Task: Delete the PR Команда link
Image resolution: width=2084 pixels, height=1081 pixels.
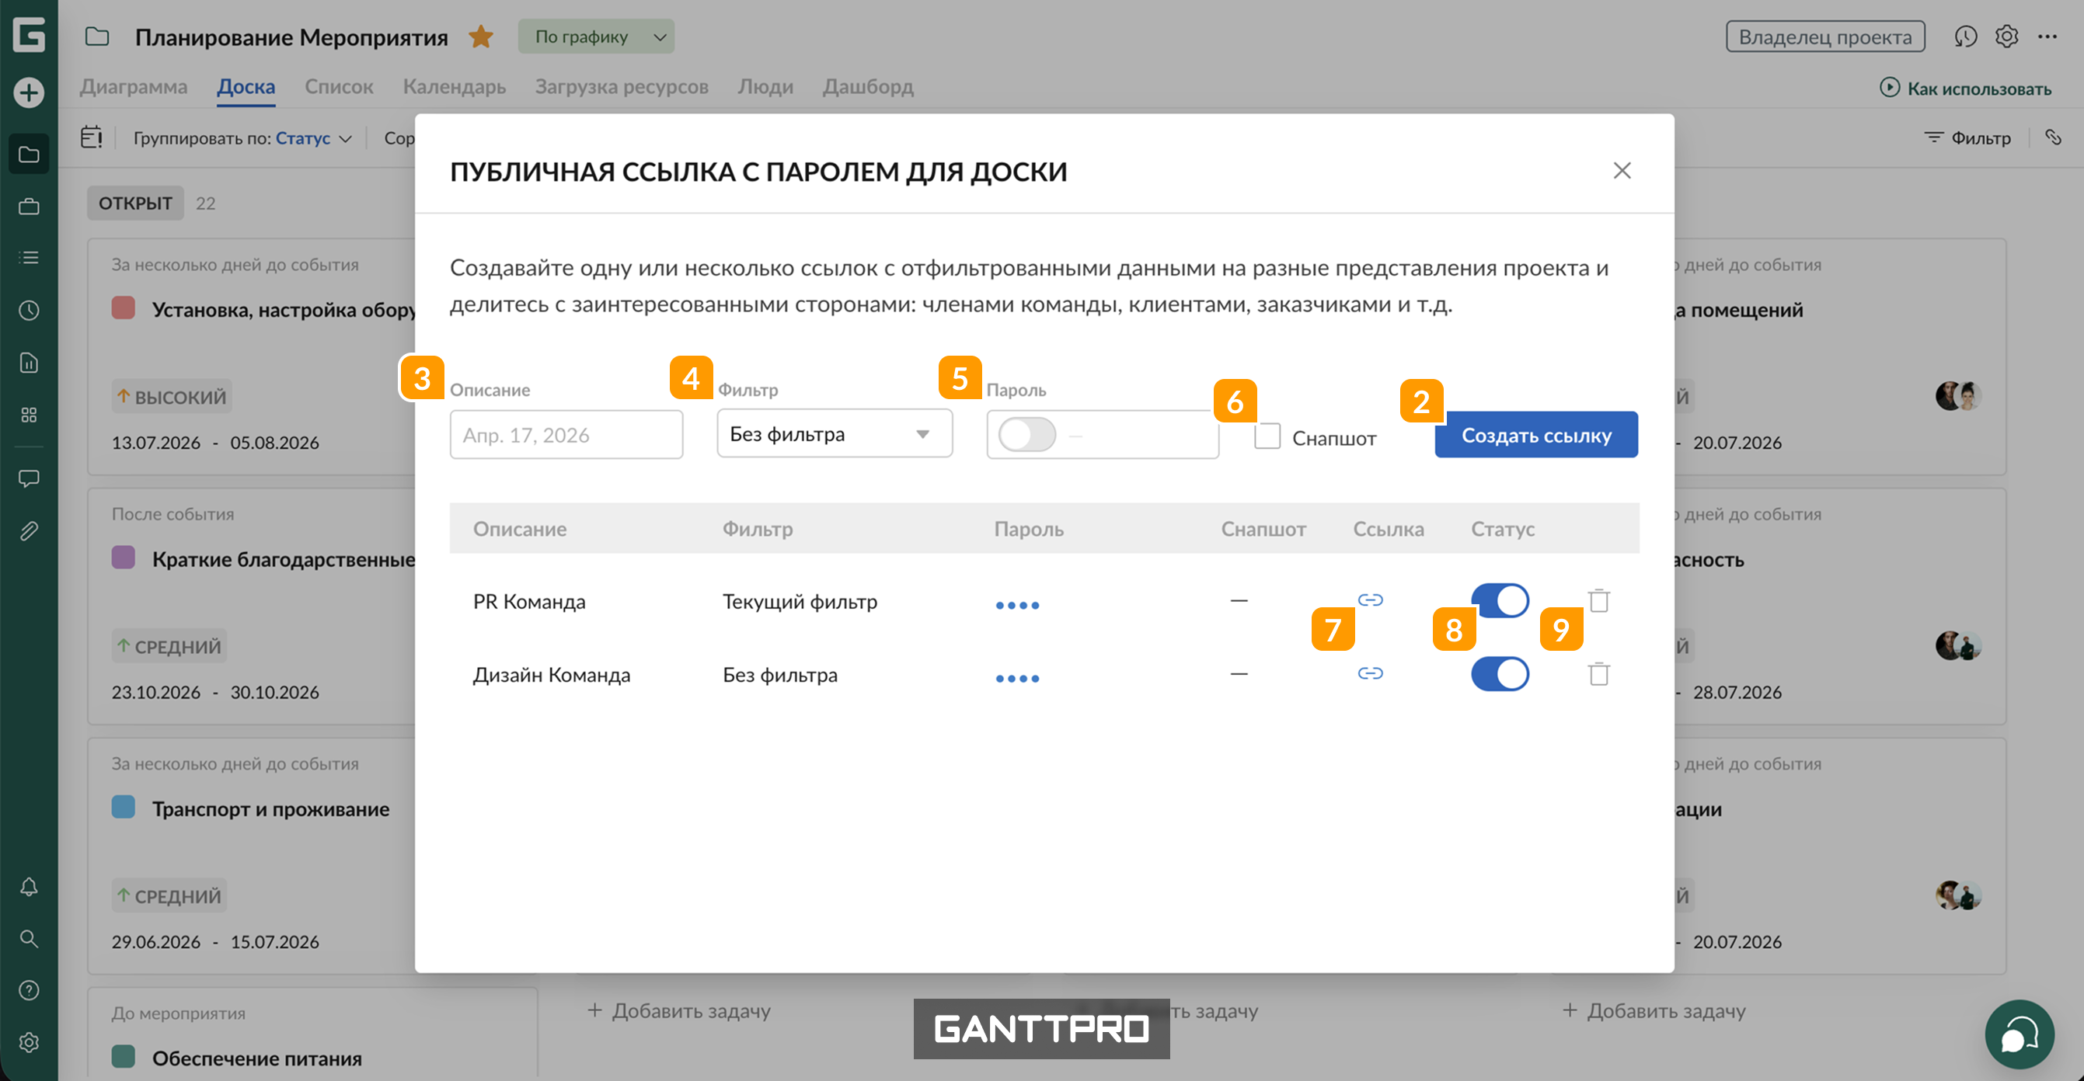Action: coord(1598,600)
